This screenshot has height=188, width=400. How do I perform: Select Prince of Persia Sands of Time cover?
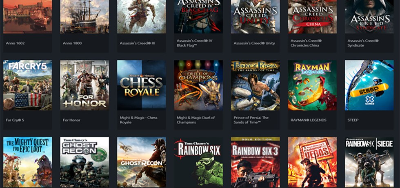pyautogui.click(x=255, y=85)
